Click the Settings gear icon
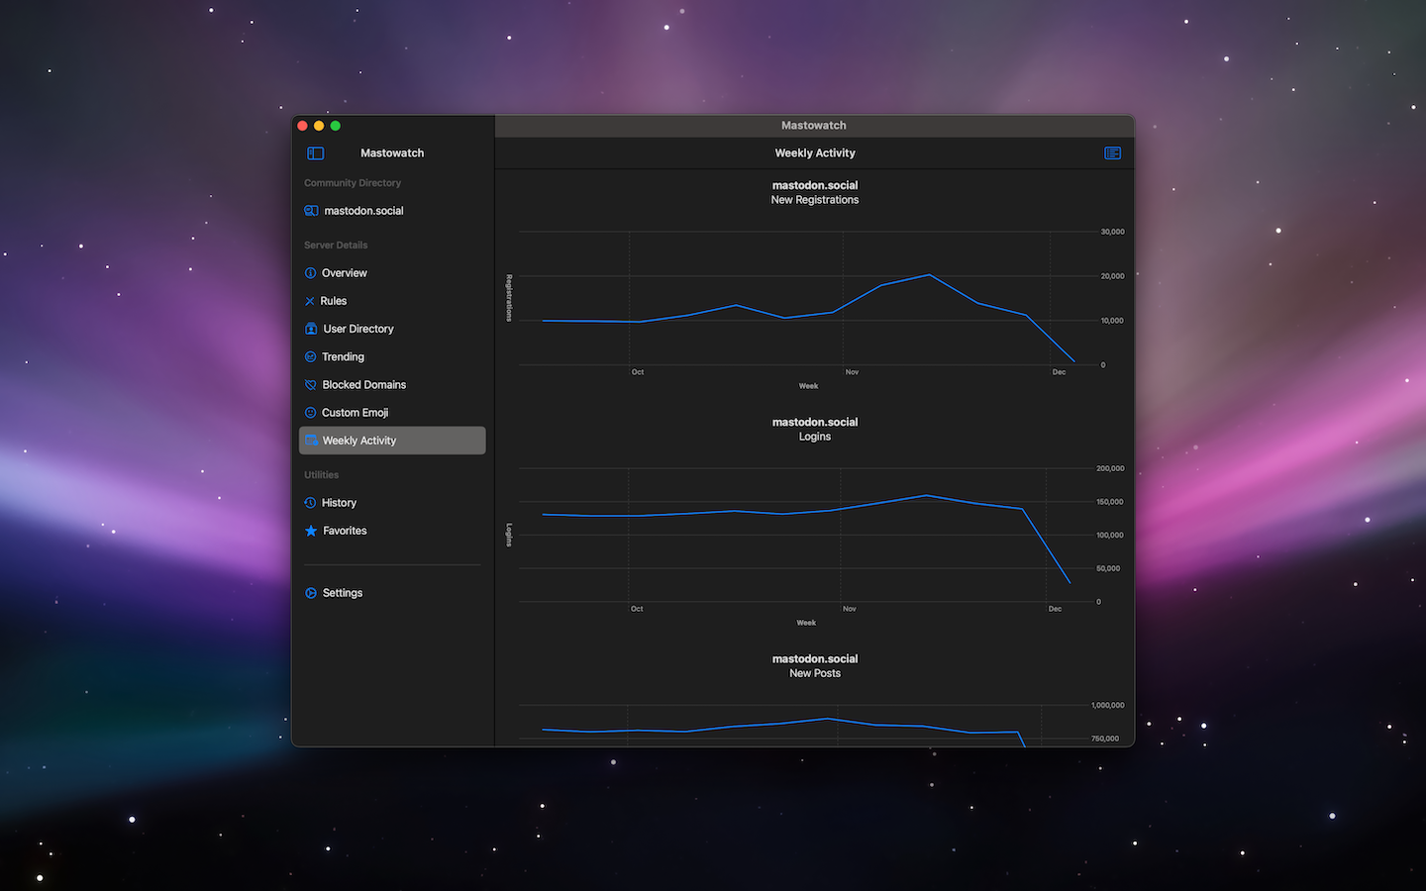The height and width of the screenshot is (891, 1426). (311, 593)
